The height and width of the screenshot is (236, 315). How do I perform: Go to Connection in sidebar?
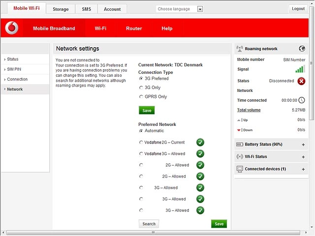click(25, 79)
